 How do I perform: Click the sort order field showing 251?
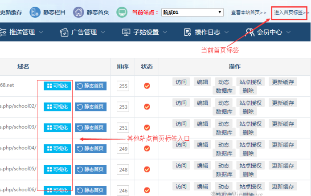(123, 128)
